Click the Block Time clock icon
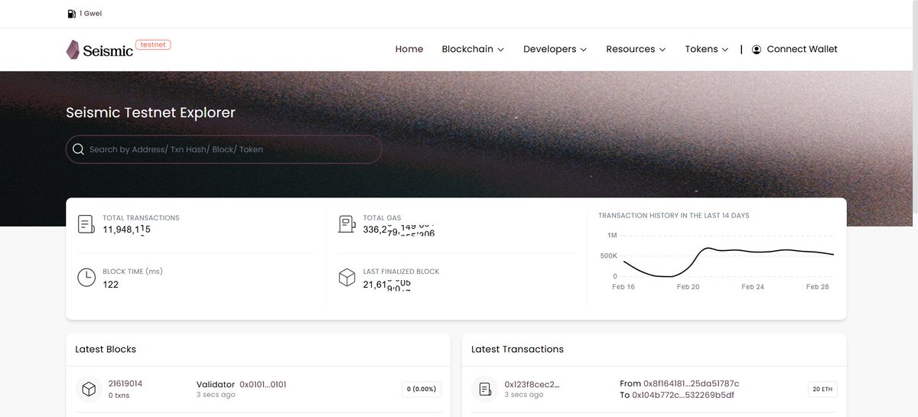The height and width of the screenshot is (417, 918). click(x=86, y=277)
